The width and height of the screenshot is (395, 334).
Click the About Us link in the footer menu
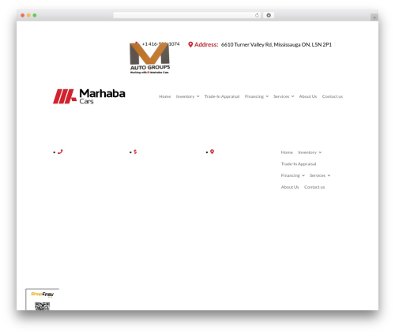click(x=290, y=187)
